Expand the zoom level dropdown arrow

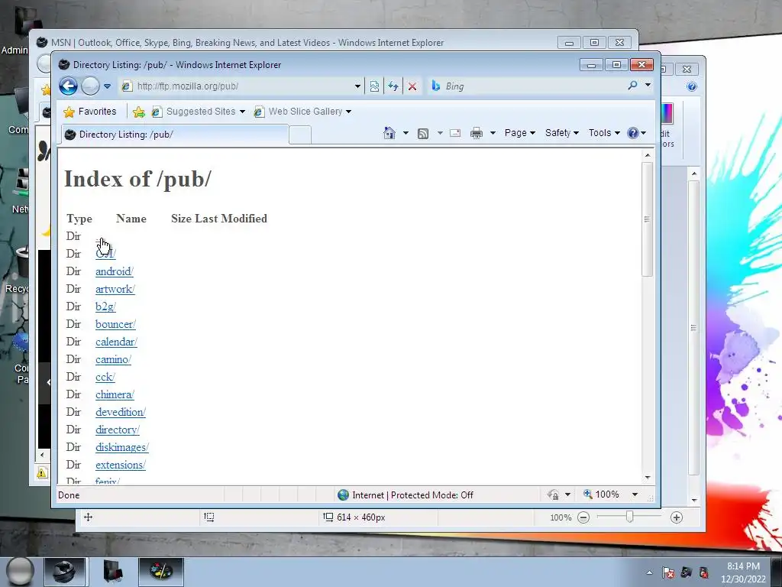pyautogui.click(x=635, y=495)
